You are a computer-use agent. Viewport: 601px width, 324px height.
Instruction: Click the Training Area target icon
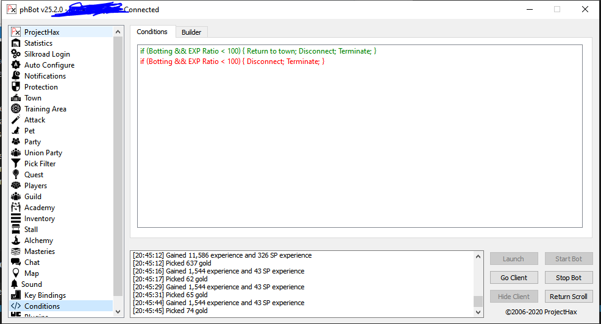point(16,109)
